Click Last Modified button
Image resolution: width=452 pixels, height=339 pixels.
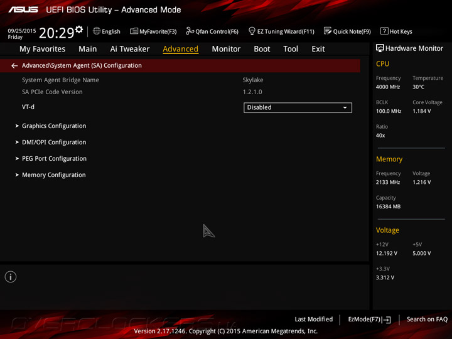pyautogui.click(x=314, y=319)
